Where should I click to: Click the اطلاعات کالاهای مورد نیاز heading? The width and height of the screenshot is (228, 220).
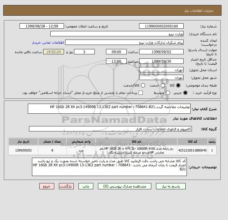click(195, 118)
